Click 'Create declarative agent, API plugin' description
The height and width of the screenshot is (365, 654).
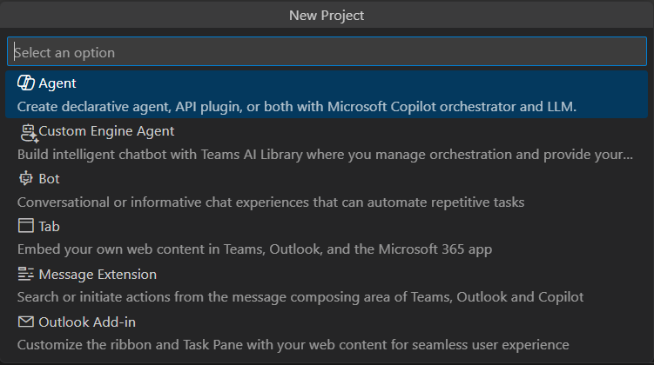coord(297,107)
